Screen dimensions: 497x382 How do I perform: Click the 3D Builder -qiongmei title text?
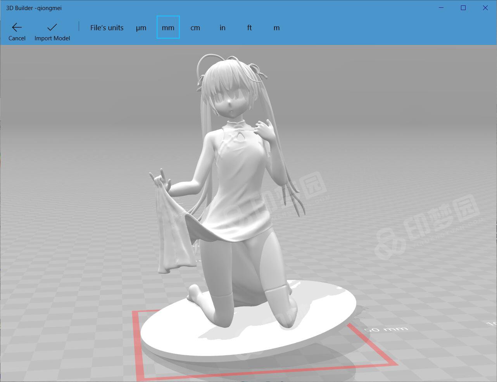click(x=34, y=8)
